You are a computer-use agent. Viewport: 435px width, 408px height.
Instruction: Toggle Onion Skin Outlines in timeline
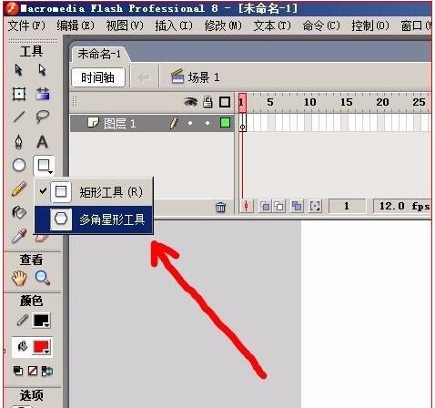[x=279, y=207]
